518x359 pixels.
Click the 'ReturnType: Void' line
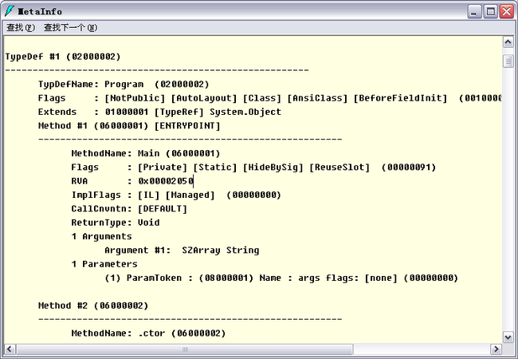click(116, 223)
